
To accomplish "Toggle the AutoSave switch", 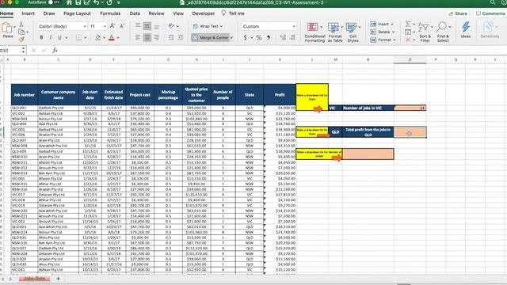I will [x=54, y=2].
